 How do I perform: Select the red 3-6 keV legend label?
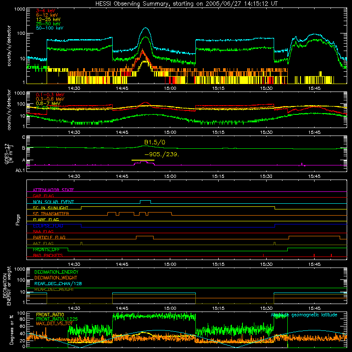tap(45, 11)
